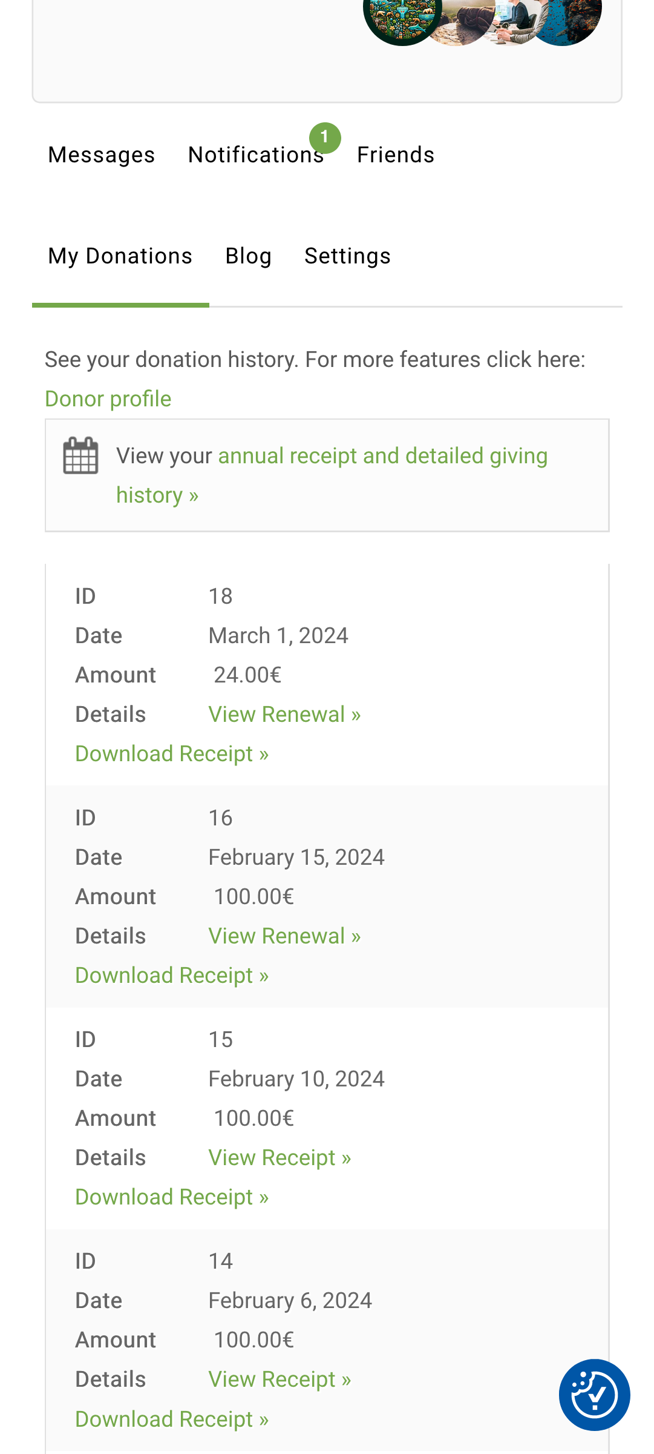Open the Notifications tab

click(x=255, y=155)
